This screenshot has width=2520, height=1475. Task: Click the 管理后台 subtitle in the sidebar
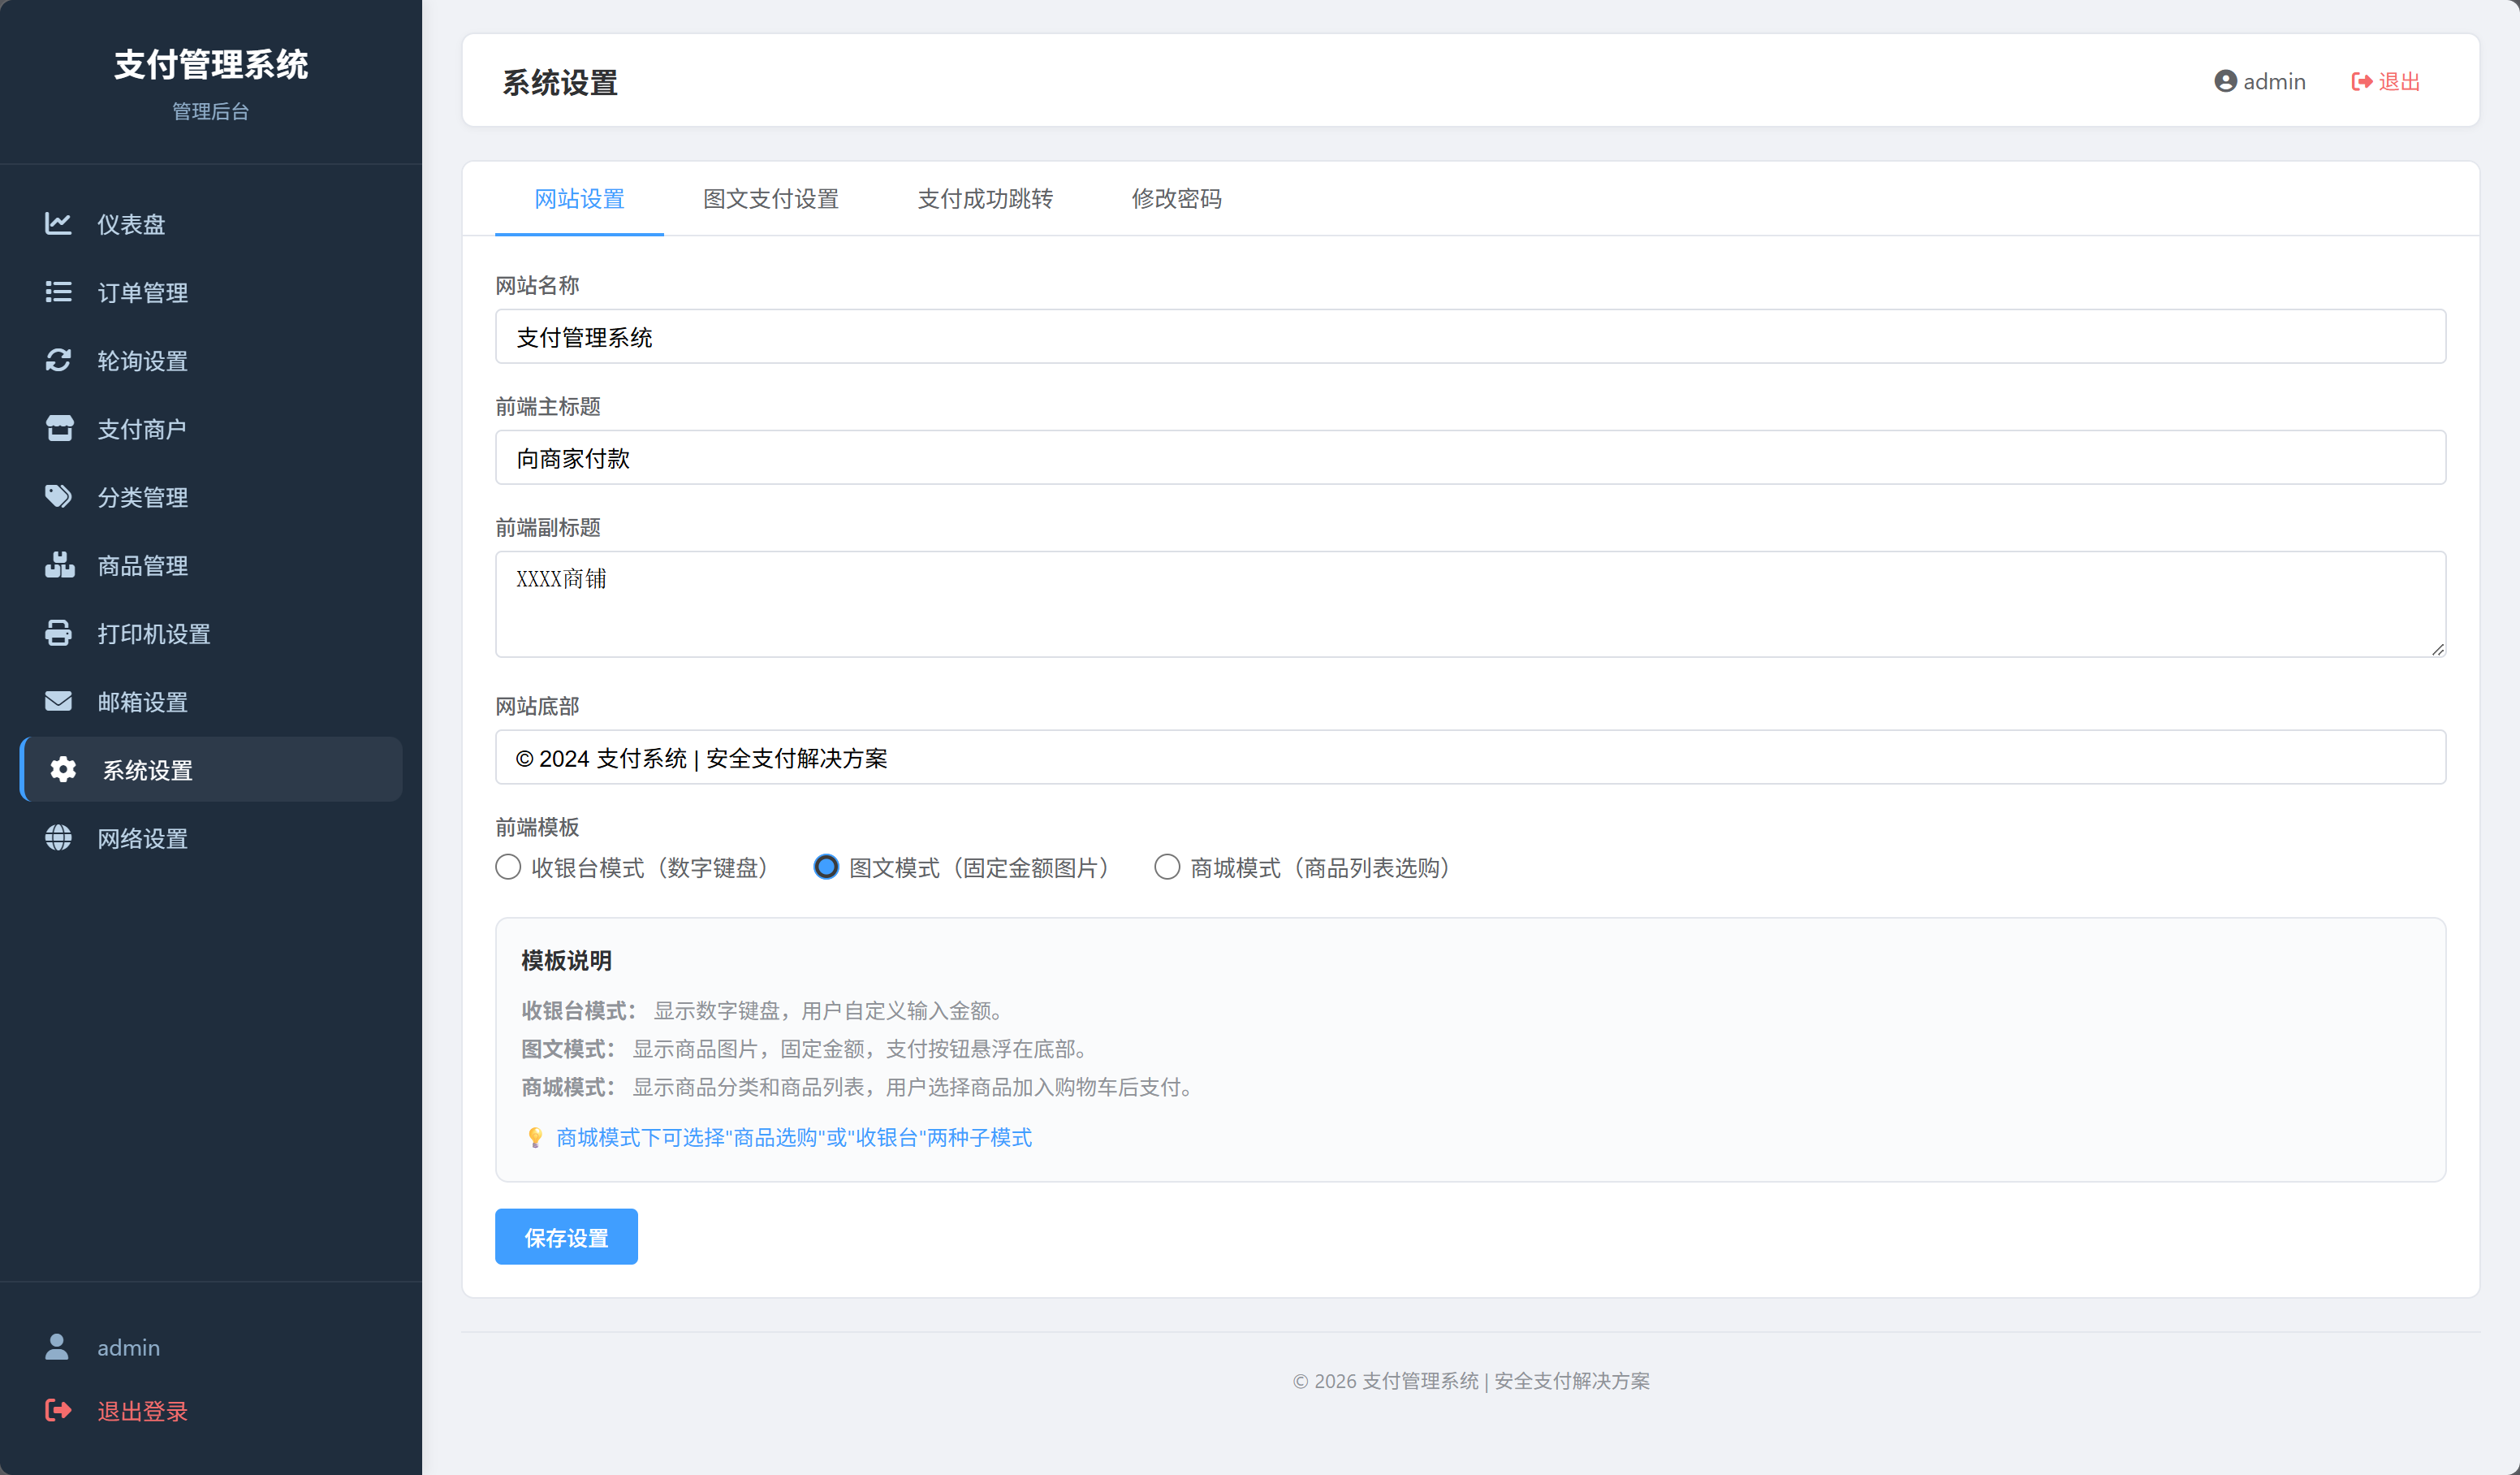[x=211, y=111]
